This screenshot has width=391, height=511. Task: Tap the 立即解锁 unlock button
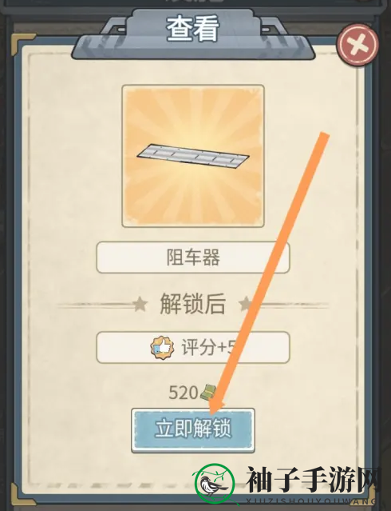click(x=193, y=430)
